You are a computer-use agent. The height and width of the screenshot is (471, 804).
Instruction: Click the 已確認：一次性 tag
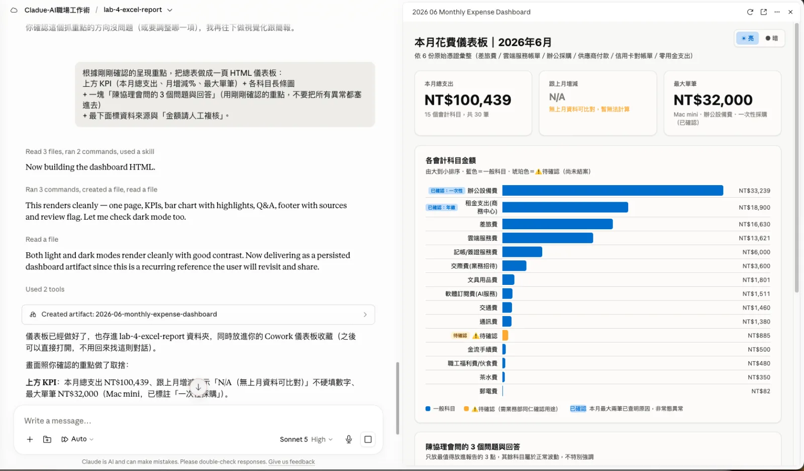point(447,191)
